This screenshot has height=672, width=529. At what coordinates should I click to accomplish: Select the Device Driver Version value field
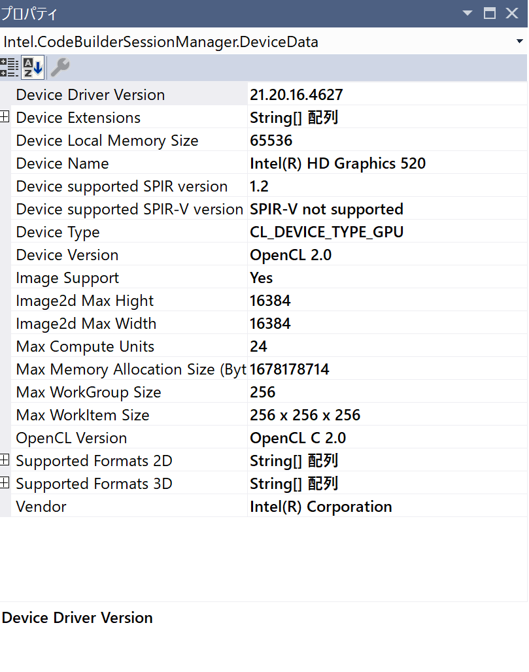(x=386, y=95)
